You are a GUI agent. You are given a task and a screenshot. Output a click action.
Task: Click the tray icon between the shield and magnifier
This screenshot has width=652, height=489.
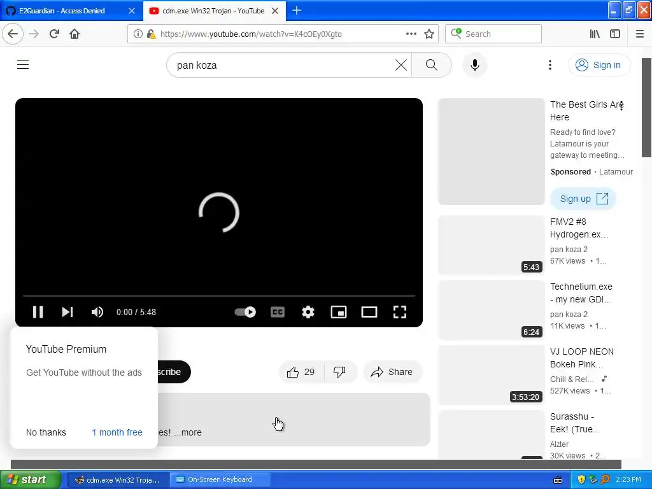[593, 480]
